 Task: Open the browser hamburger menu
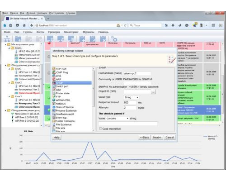[213, 25]
